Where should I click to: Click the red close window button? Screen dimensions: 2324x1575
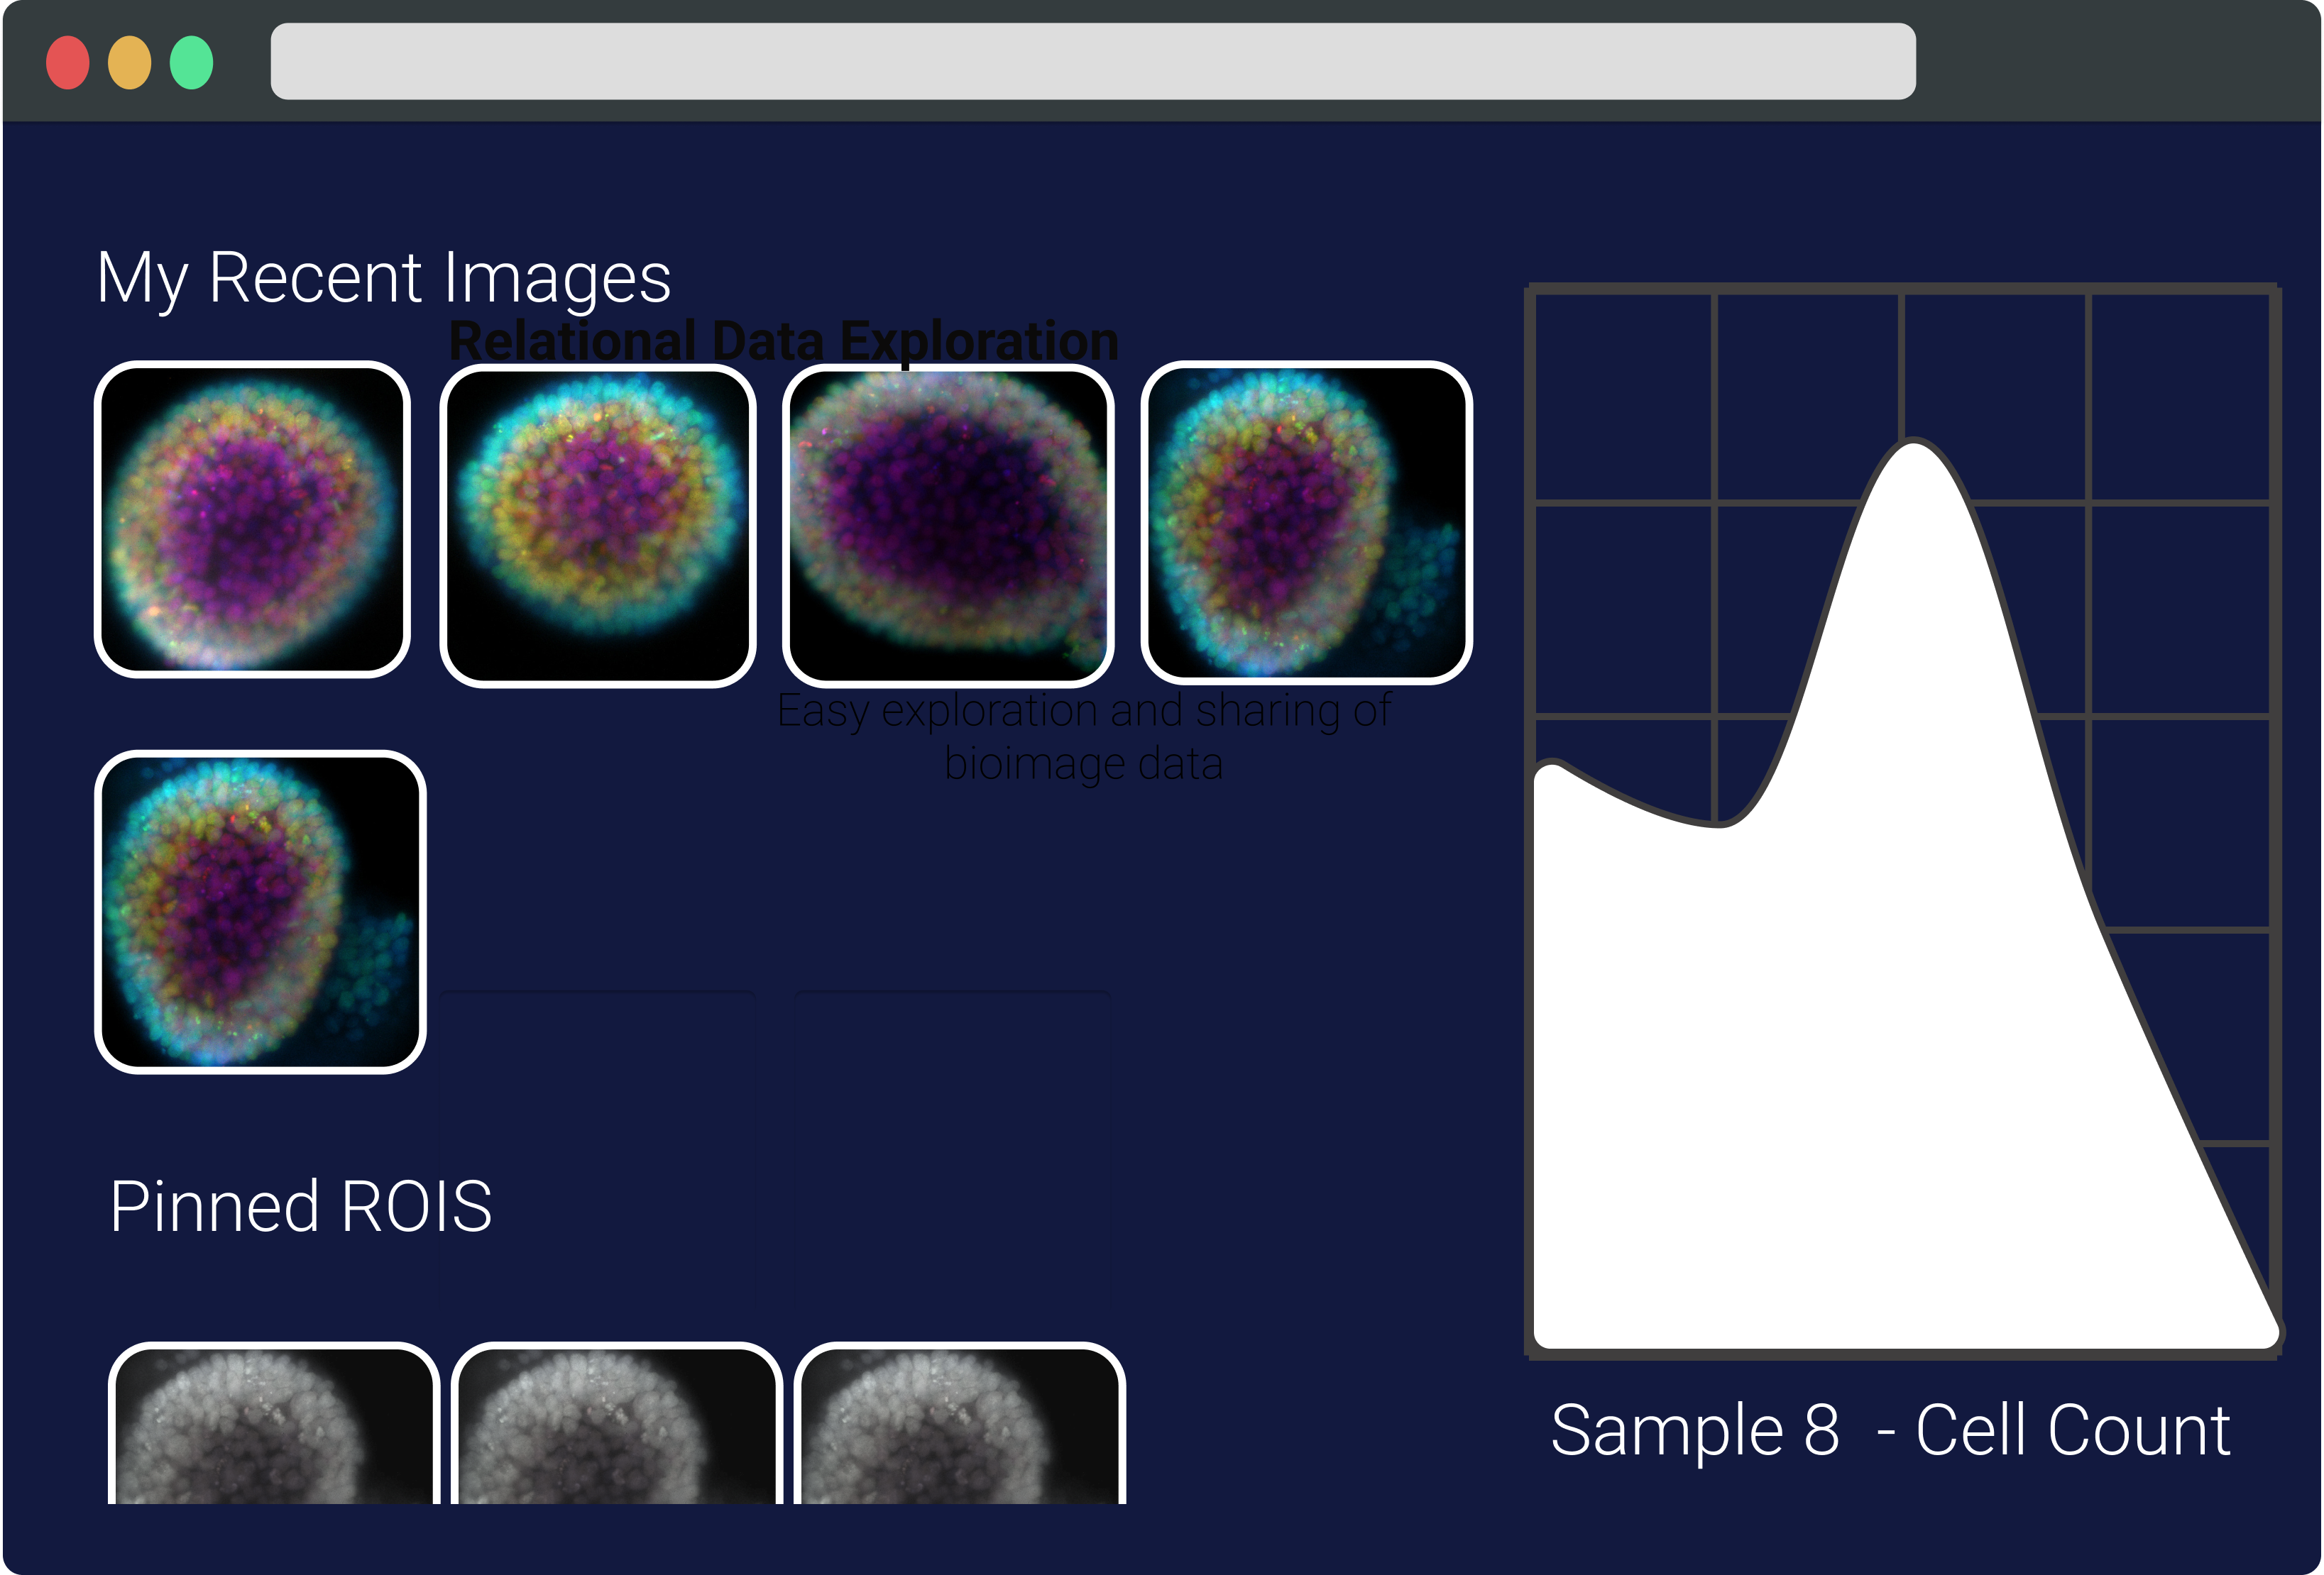(x=68, y=63)
